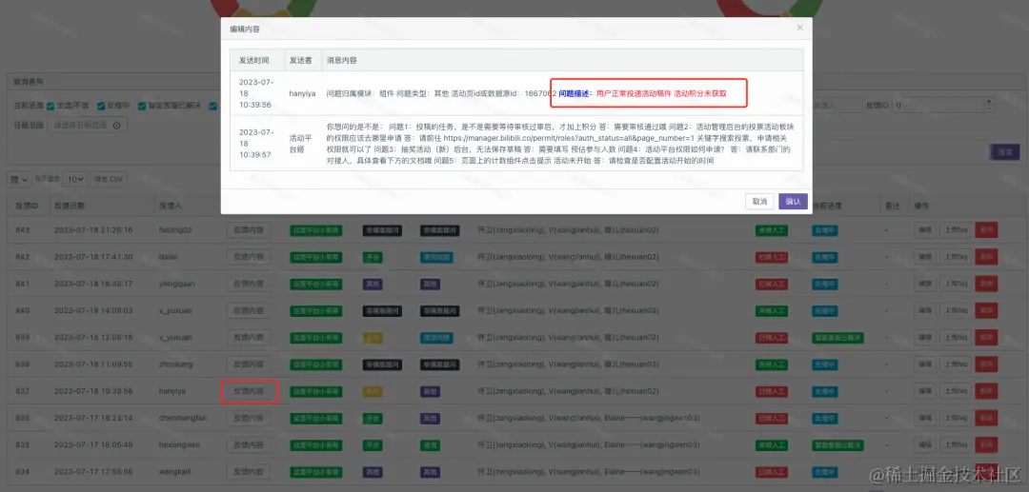Click red delete button in row 839
The height and width of the screenshot is (492, 1029).
click(986, 338)
